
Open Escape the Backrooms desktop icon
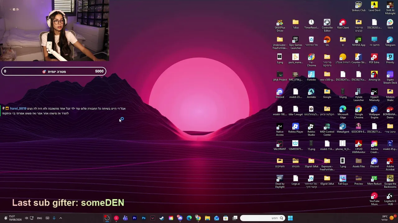pyautogui.click(x=390, y=181)
